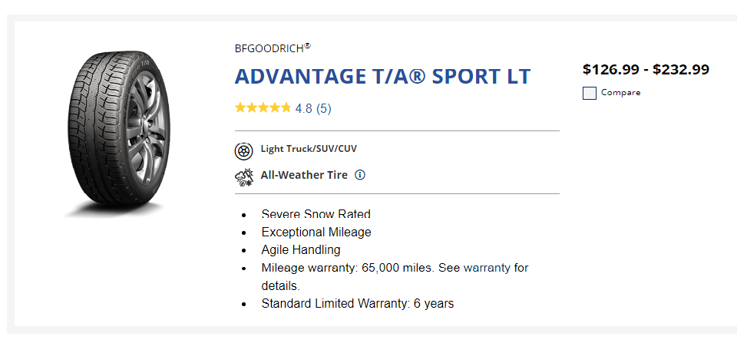Click the $126.99 - $232.99 price range
Image resolution: width=737 pixels, height=343 pixels.
pyautogui.click(x=646, y=70)
